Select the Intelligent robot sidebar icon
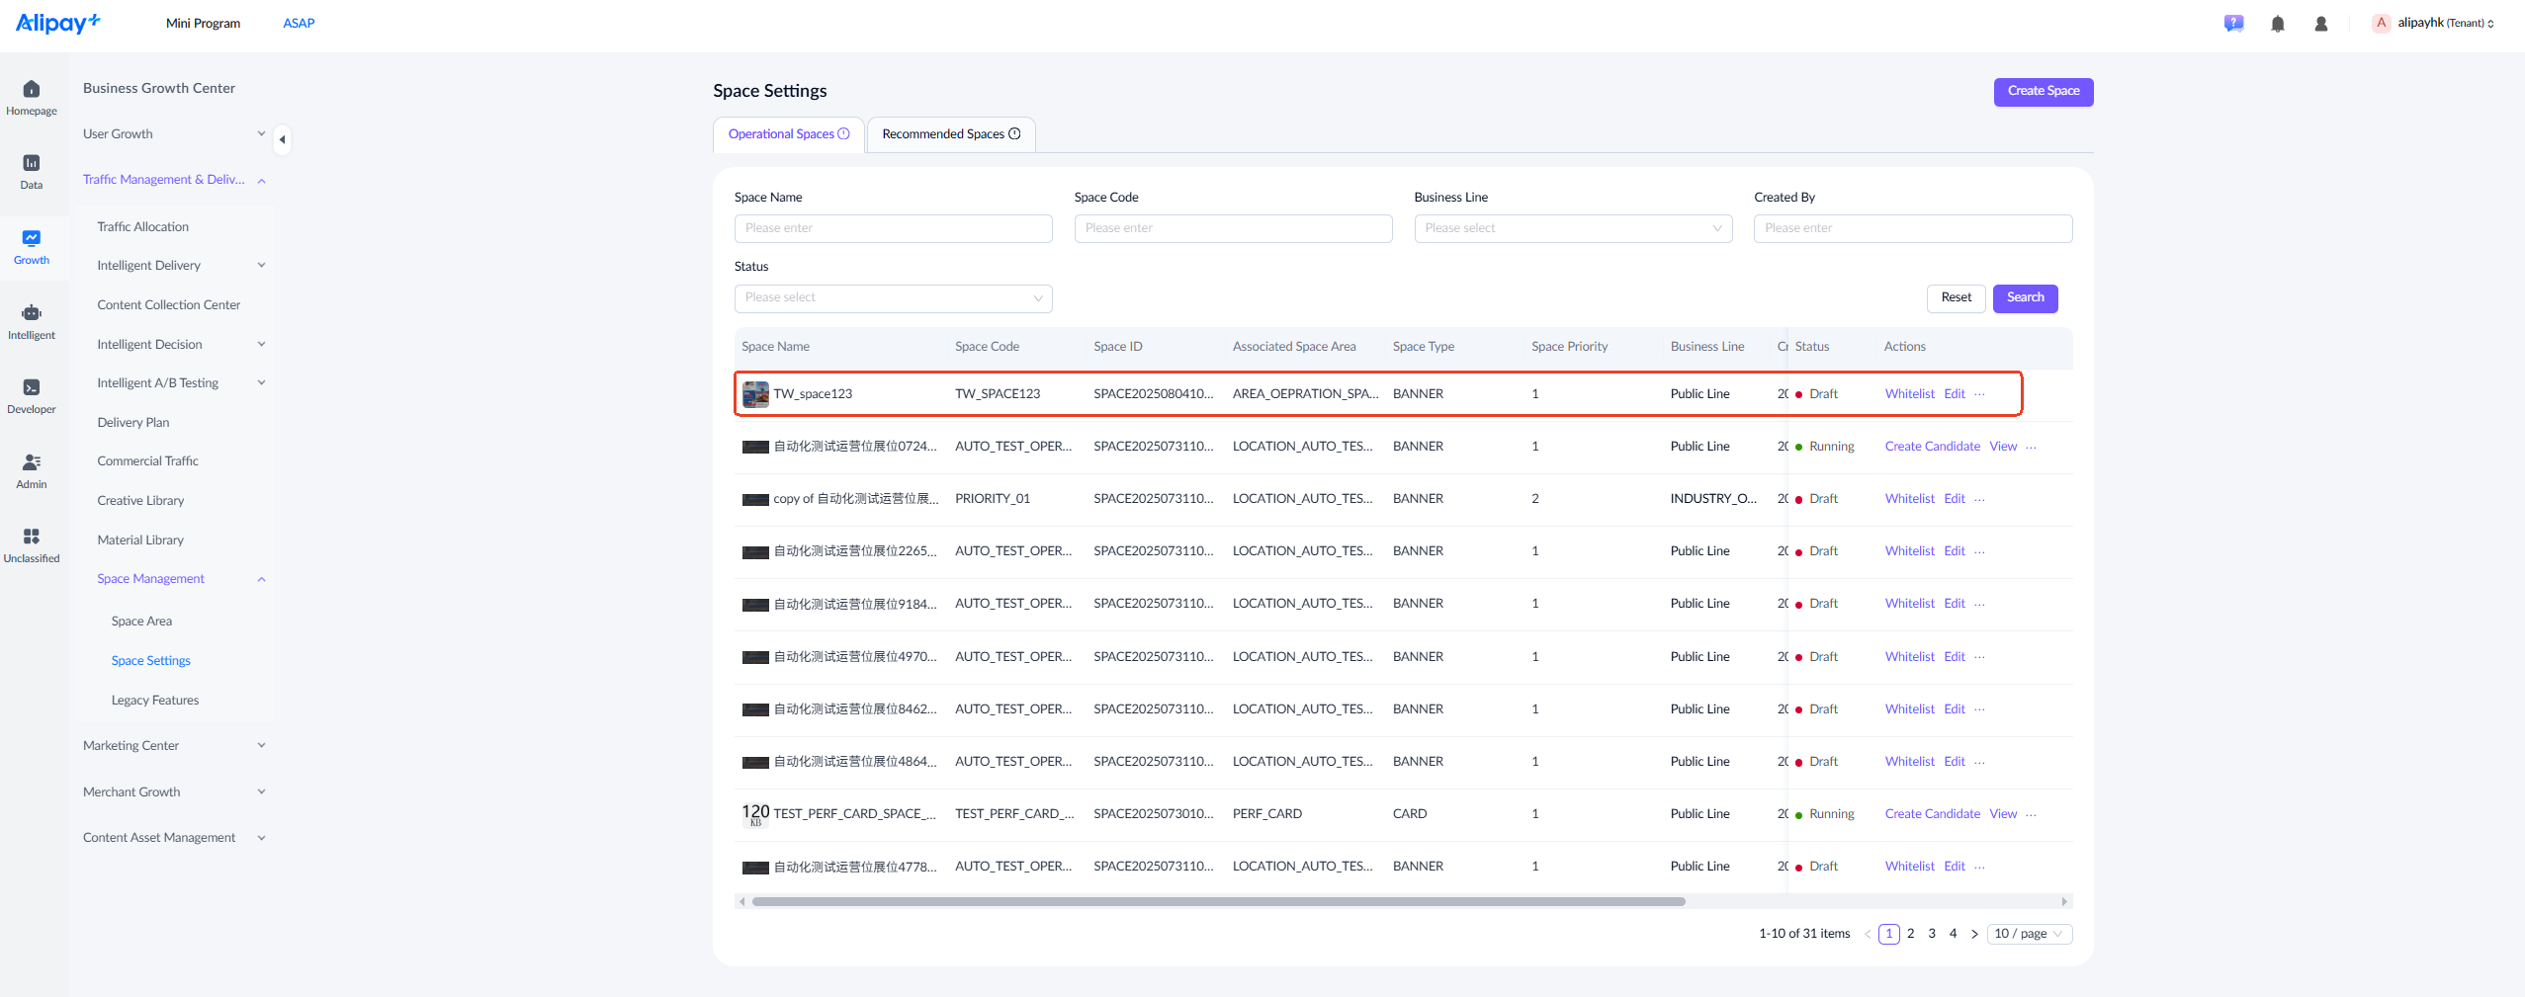The width and height of the screenshot is (2525, 997). [31, 313]
